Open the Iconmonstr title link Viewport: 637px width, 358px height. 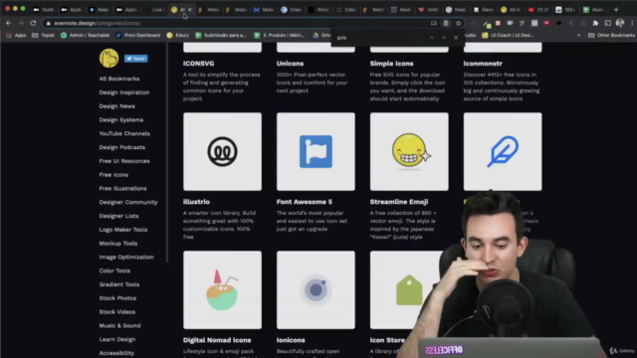point(483,64)
